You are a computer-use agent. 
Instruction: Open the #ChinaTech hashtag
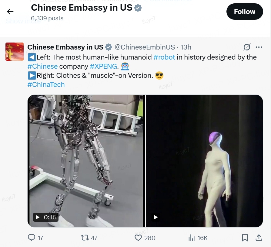coord(46,84)
